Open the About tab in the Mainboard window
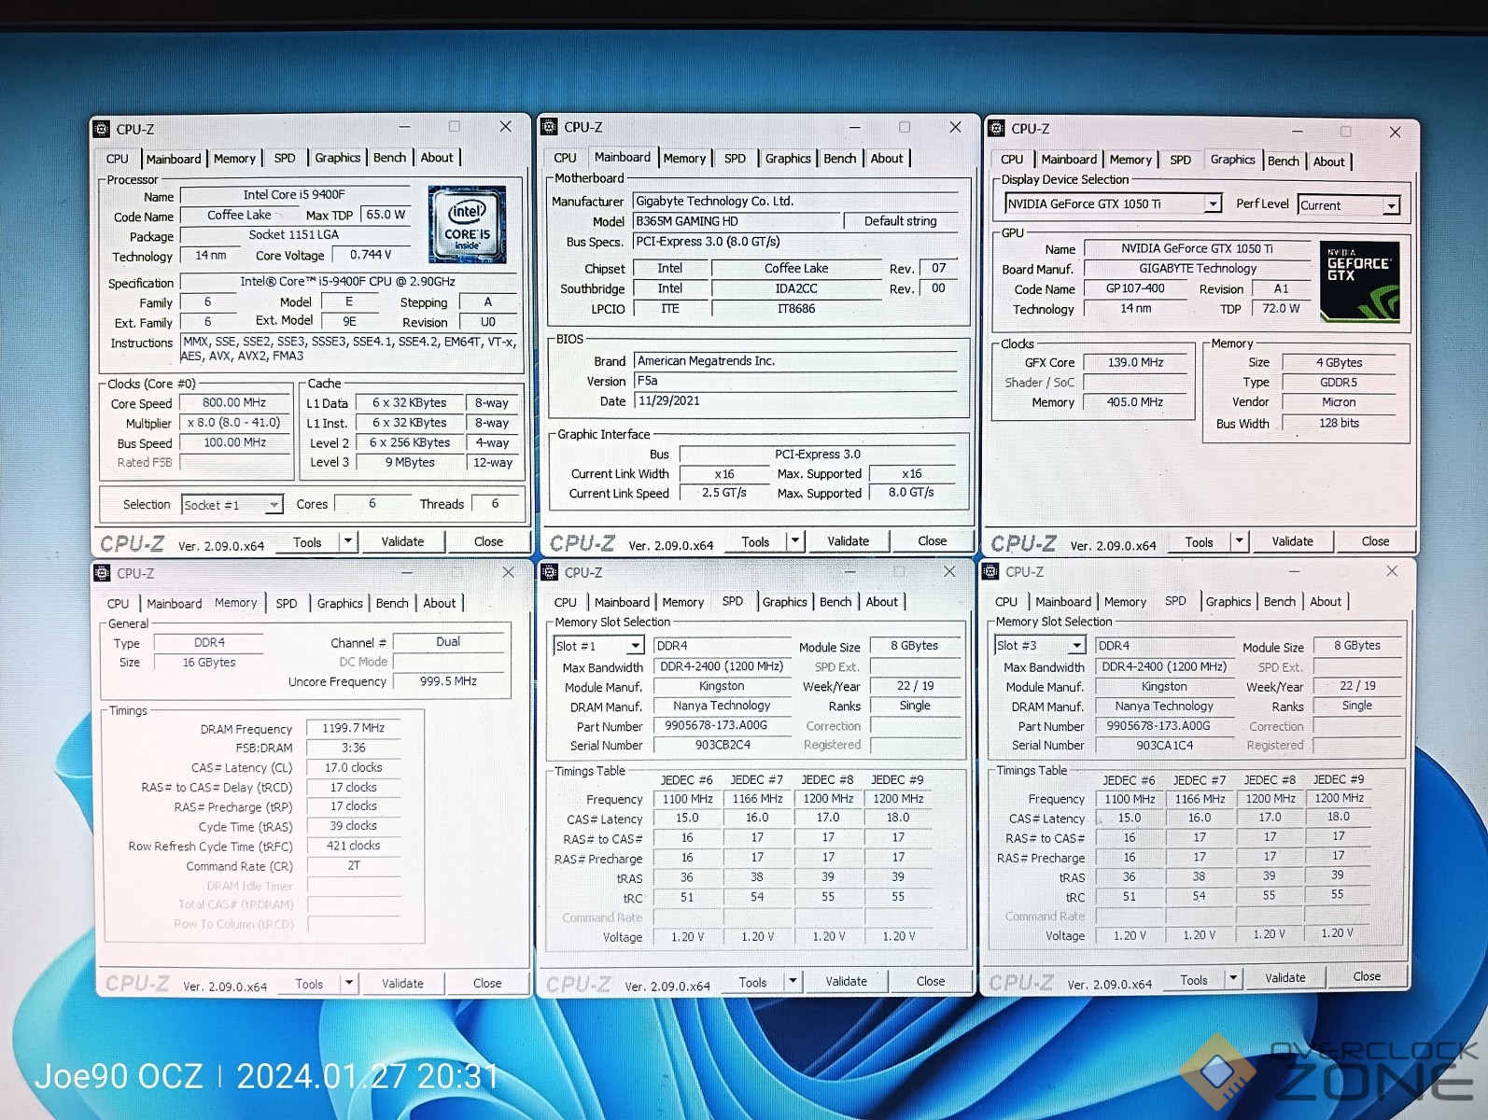This screenshot has width=1488, height=1120. pyautogui.click(x=886, y=159)
